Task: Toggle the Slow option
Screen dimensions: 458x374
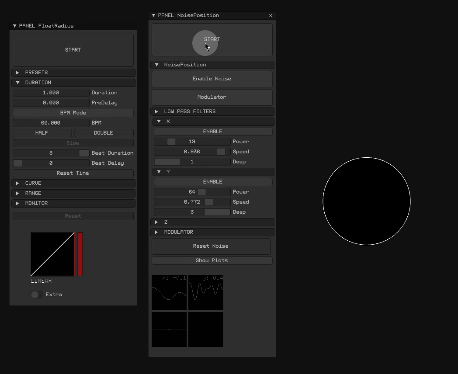Action: tap(73, 143)
